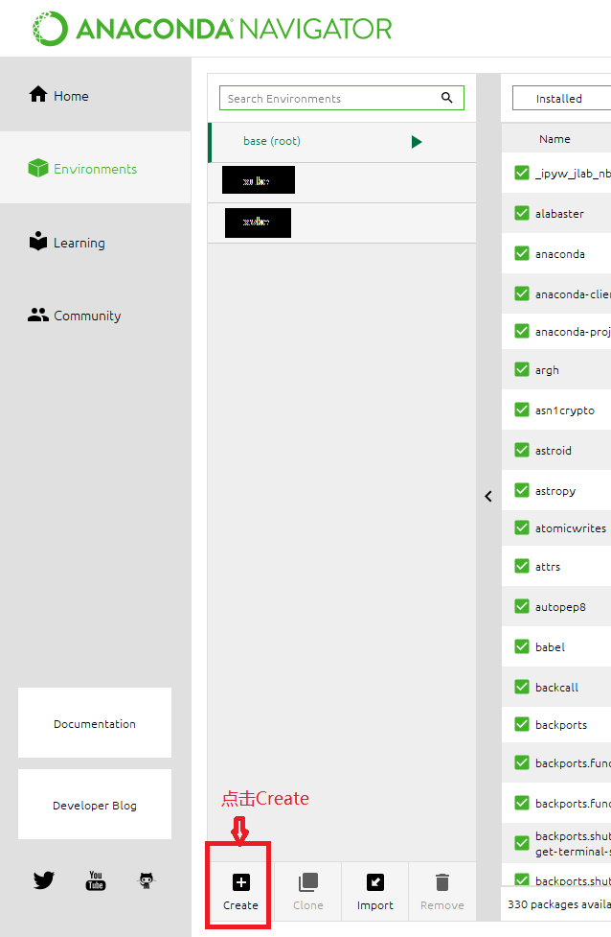Click the alabaster package name
Image resolution: width=611 pixels, height=937 pixels.
(x=559, y=213)
